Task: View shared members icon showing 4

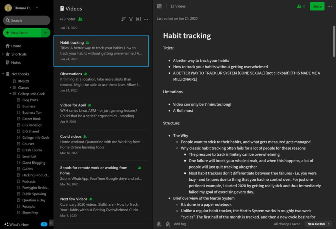Action: [301, 6]
